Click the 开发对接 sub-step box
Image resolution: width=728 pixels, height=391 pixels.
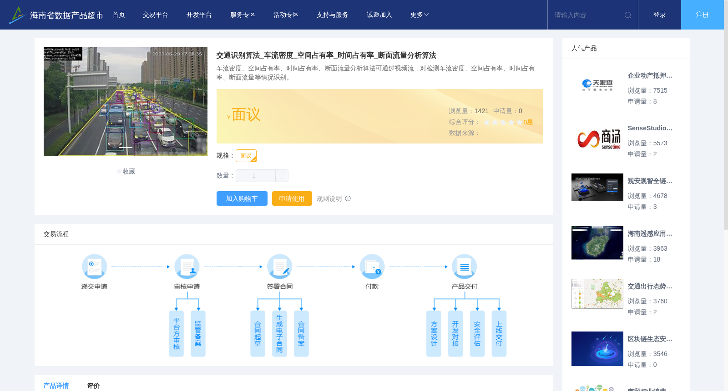point(455,334)
